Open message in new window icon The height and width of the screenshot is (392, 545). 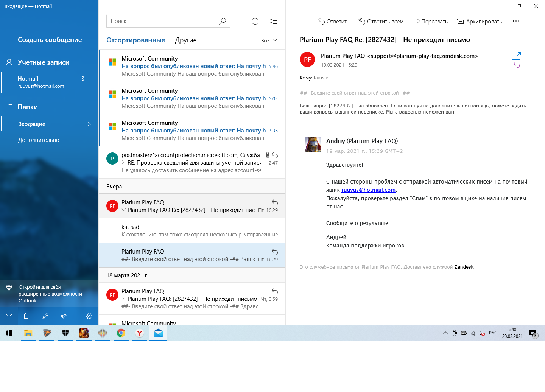(516, 56)
